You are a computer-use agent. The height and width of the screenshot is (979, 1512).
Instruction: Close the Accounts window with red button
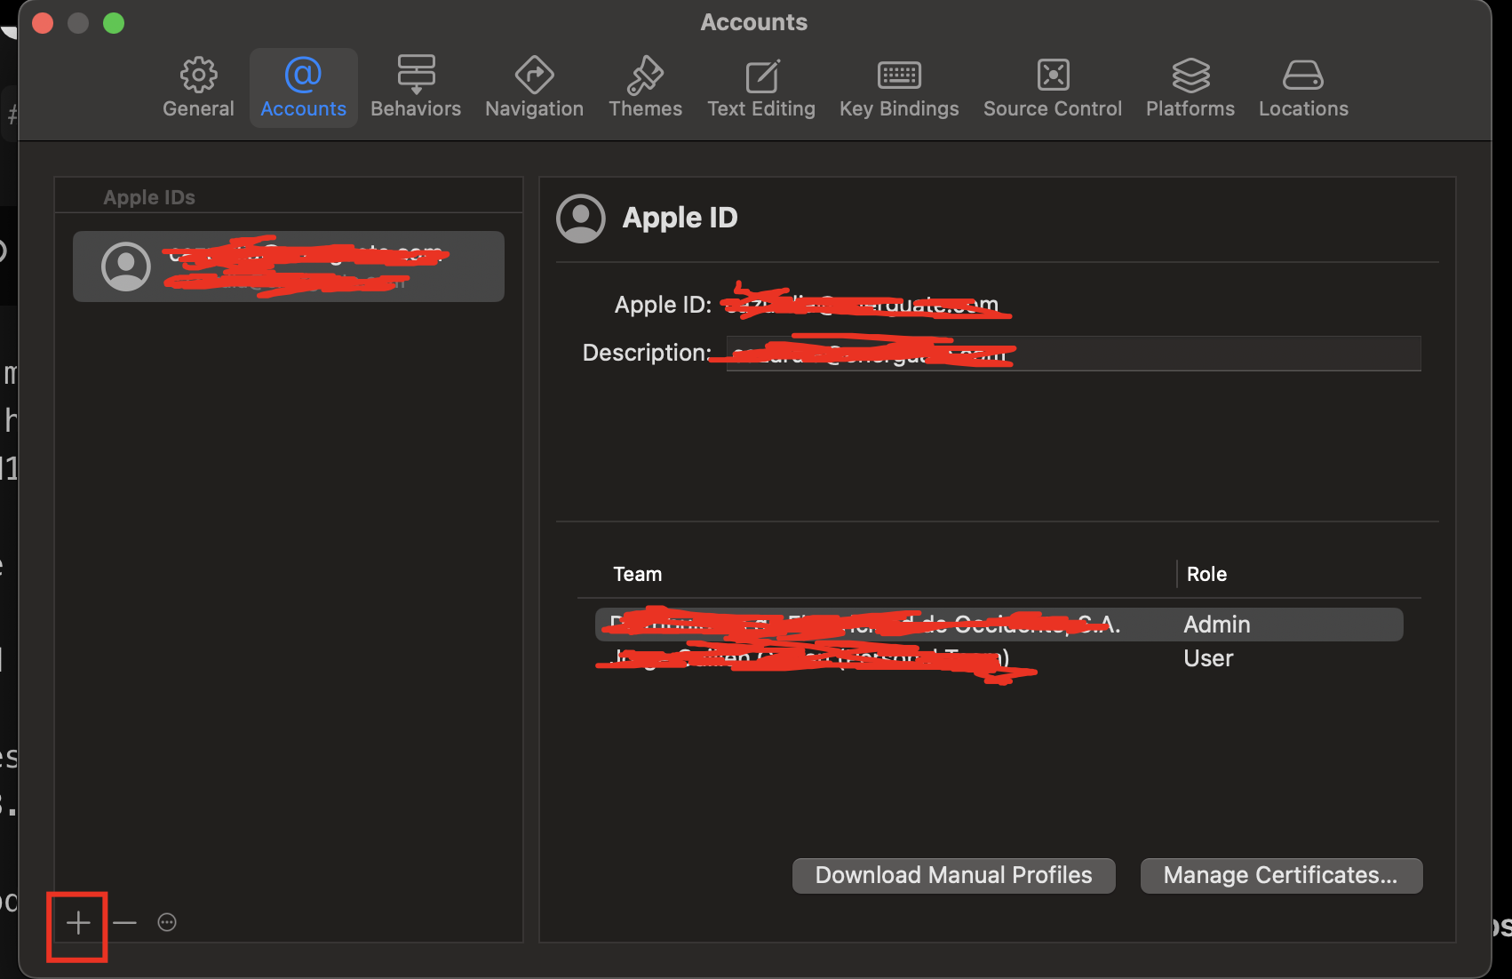point(43,23)
